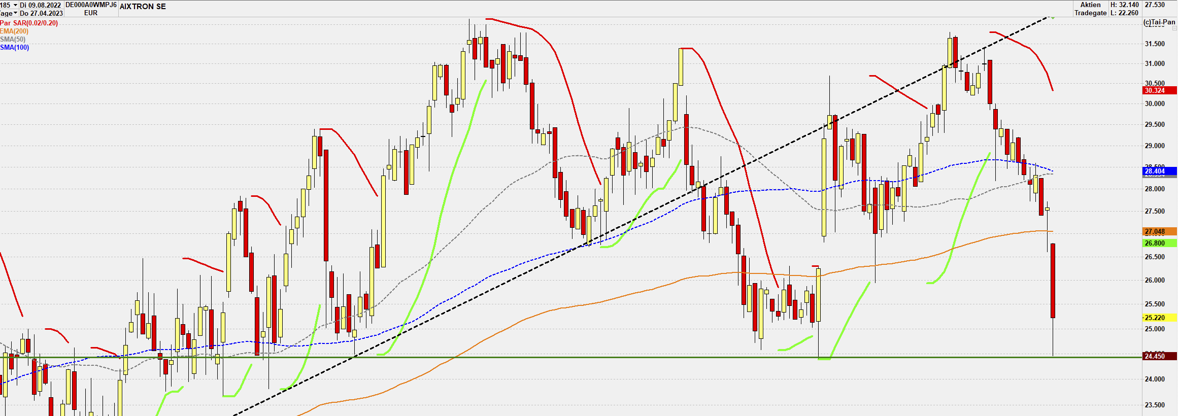Click the yellow 25.220 price tag
This screenshot has height=416, width=1178.
pyautogui.click(x=1160, y=318)
